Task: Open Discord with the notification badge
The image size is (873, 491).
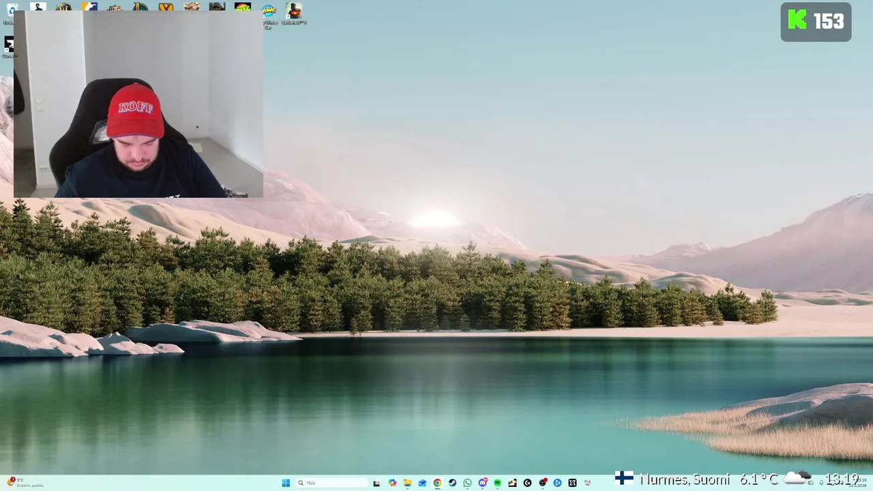Action: point(483,483)
